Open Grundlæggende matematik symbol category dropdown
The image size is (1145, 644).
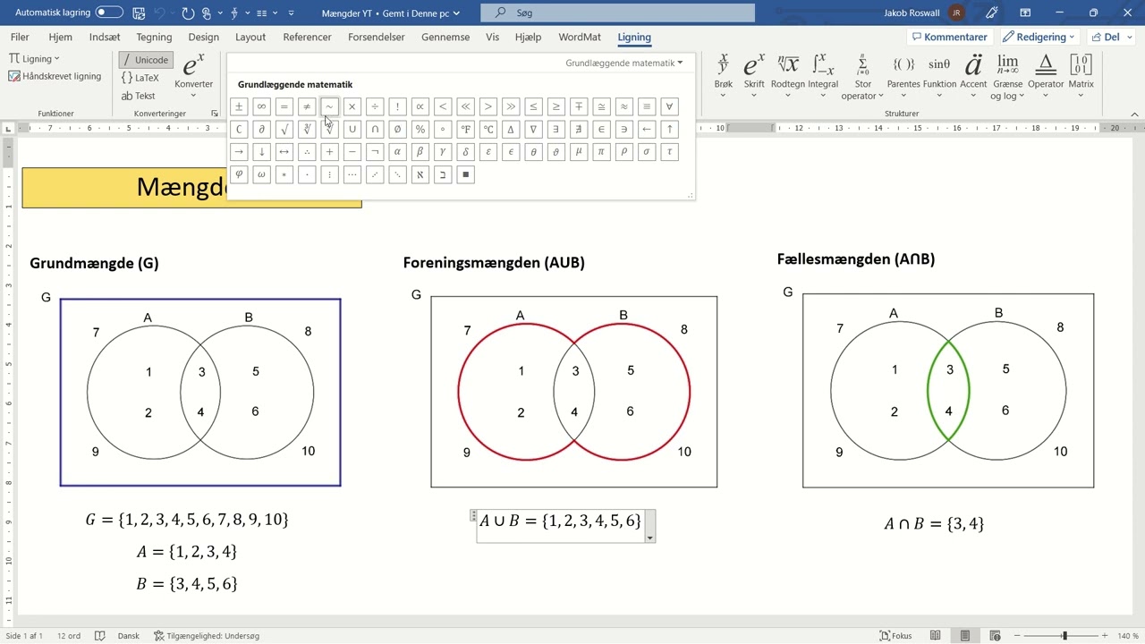coord(623,63)
